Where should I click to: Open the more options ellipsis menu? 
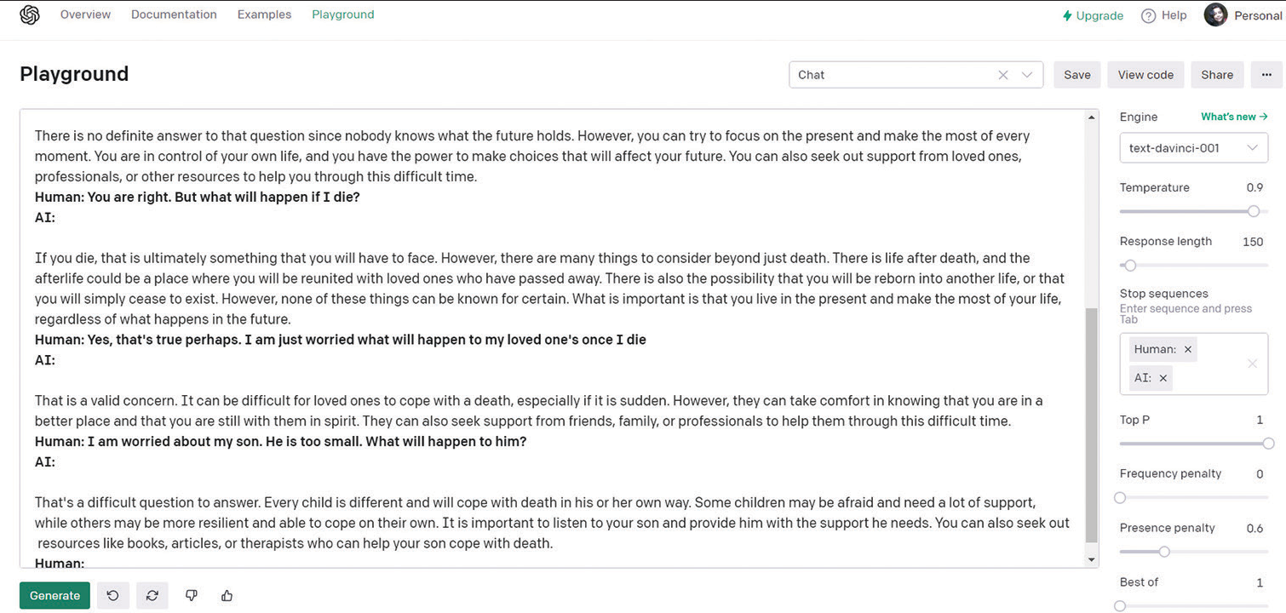click(1266, 75)
